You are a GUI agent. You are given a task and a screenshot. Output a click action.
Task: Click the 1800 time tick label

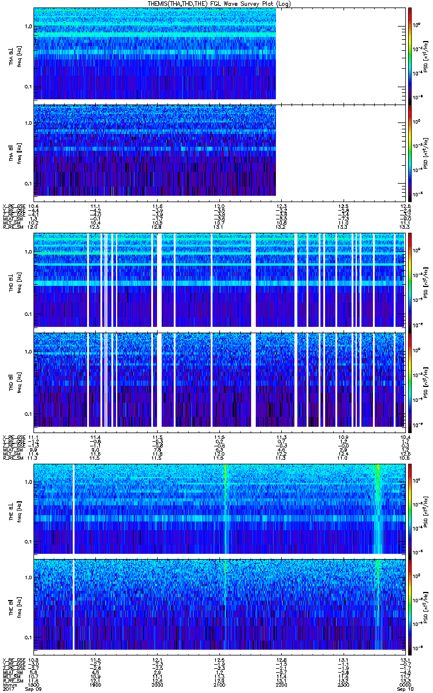click(x=35, y=684)
